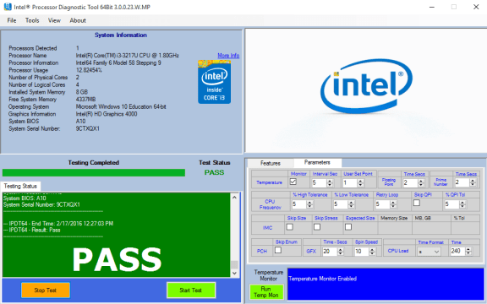Open the Tools menu
Viewport: 487px width, 304px height.
coord(32,20)
